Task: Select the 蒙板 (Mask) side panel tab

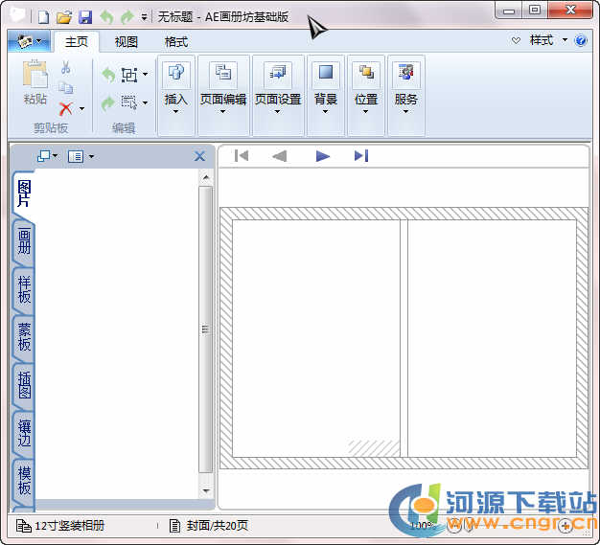Action: [x=24, y=337]
